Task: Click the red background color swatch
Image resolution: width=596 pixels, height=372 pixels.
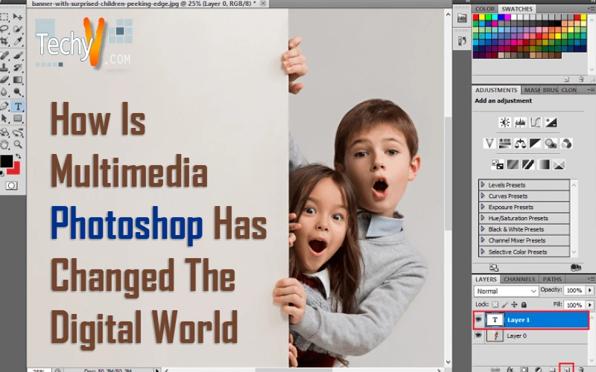Action: point(15,169)
